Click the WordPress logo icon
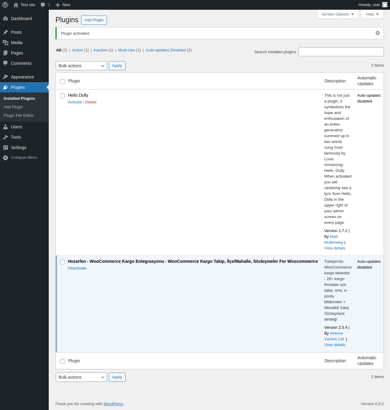390x410 pixels. [5, 5]
